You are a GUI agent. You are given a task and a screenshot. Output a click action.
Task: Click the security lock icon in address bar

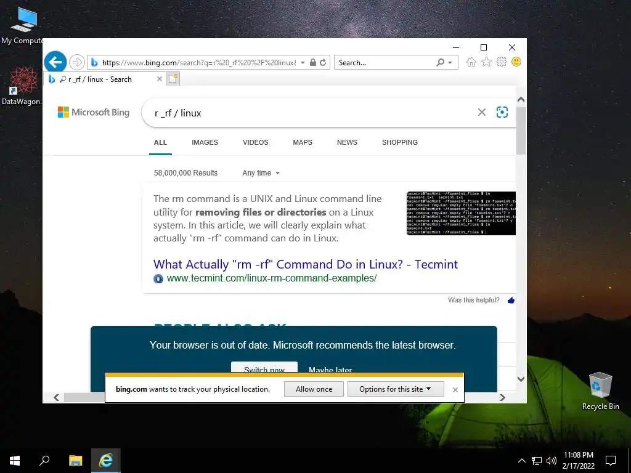[312, 62]
